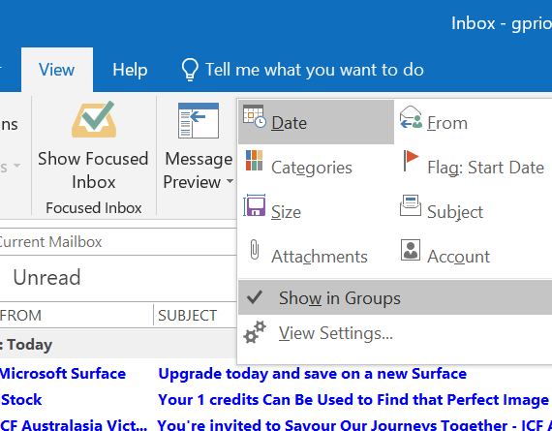The image size is (552, 431).
Task: Uncheck Show in Groups option
Action: pos(395,298)
